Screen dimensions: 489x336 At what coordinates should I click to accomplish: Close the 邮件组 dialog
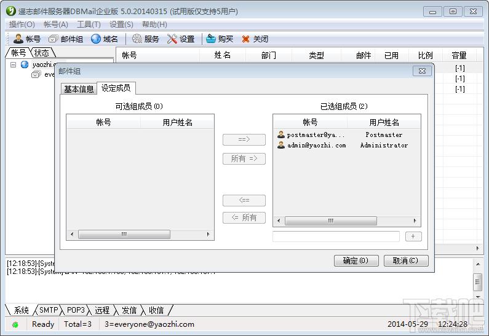422,71
